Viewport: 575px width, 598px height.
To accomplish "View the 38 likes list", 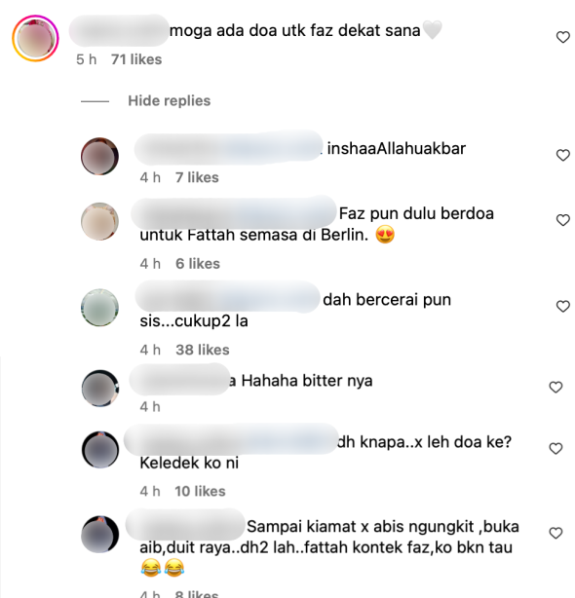I will click(202, 350).
